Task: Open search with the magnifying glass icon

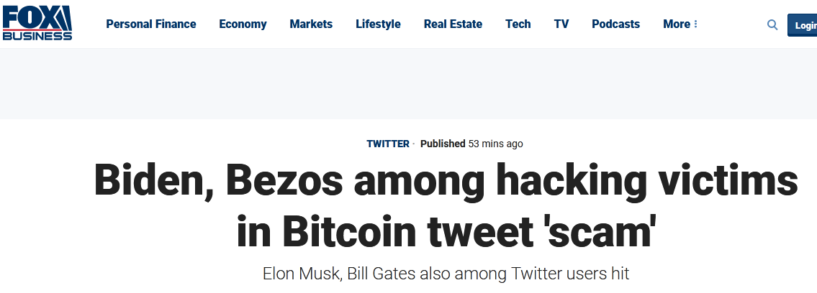Action: click(x=772, y=24)
